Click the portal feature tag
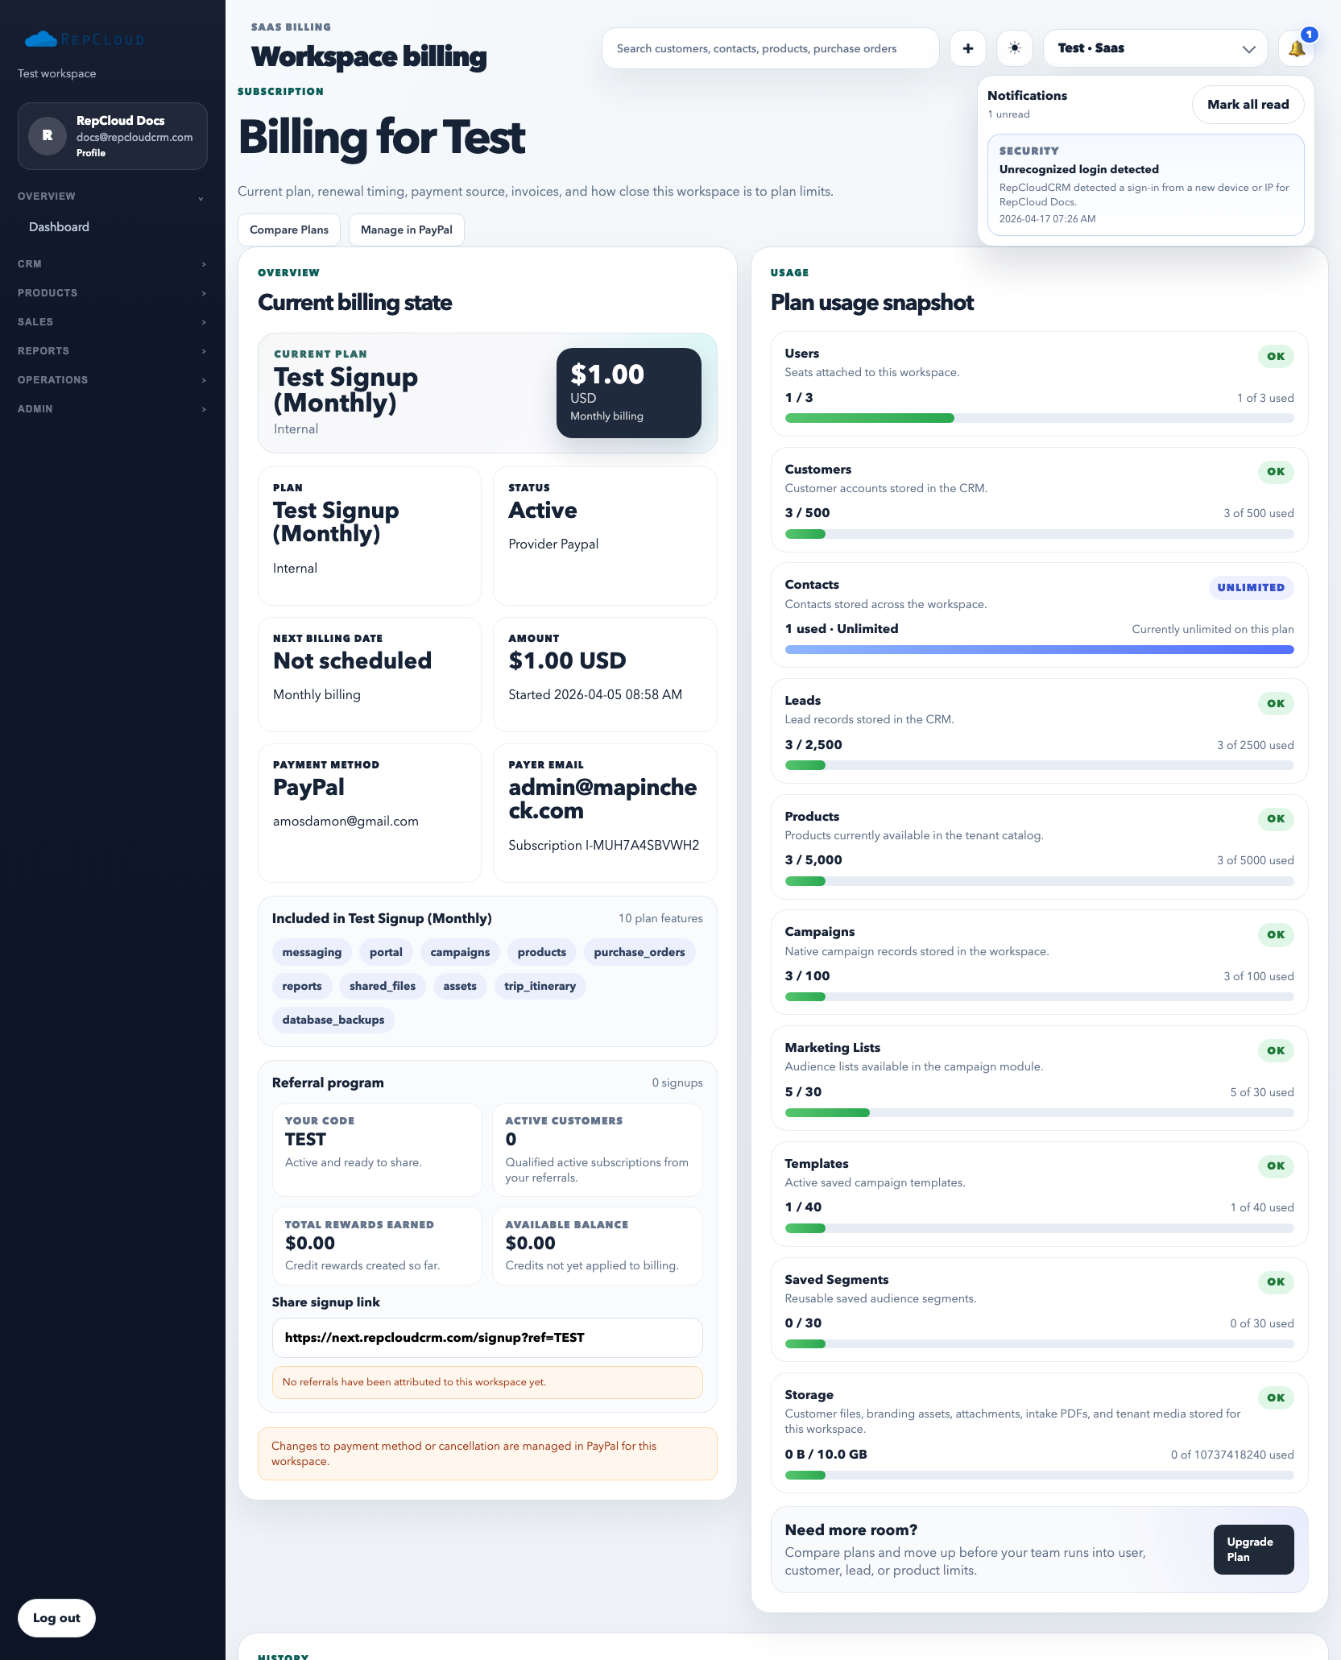 point(386,952)
